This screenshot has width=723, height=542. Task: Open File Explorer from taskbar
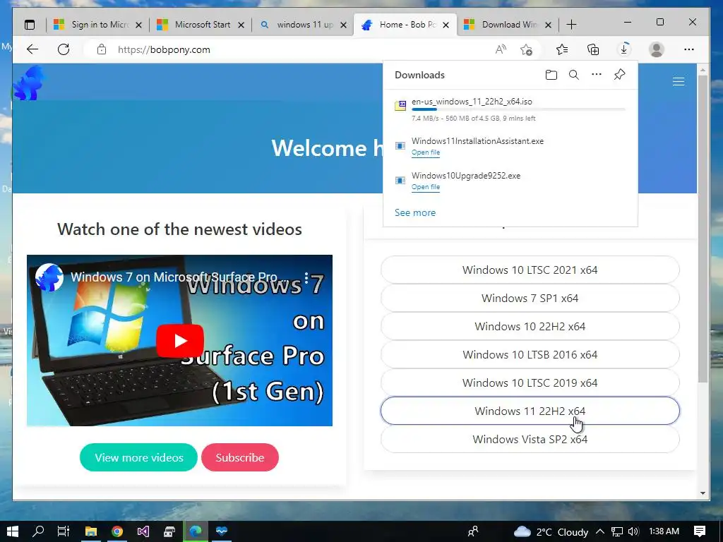(91, 531)
